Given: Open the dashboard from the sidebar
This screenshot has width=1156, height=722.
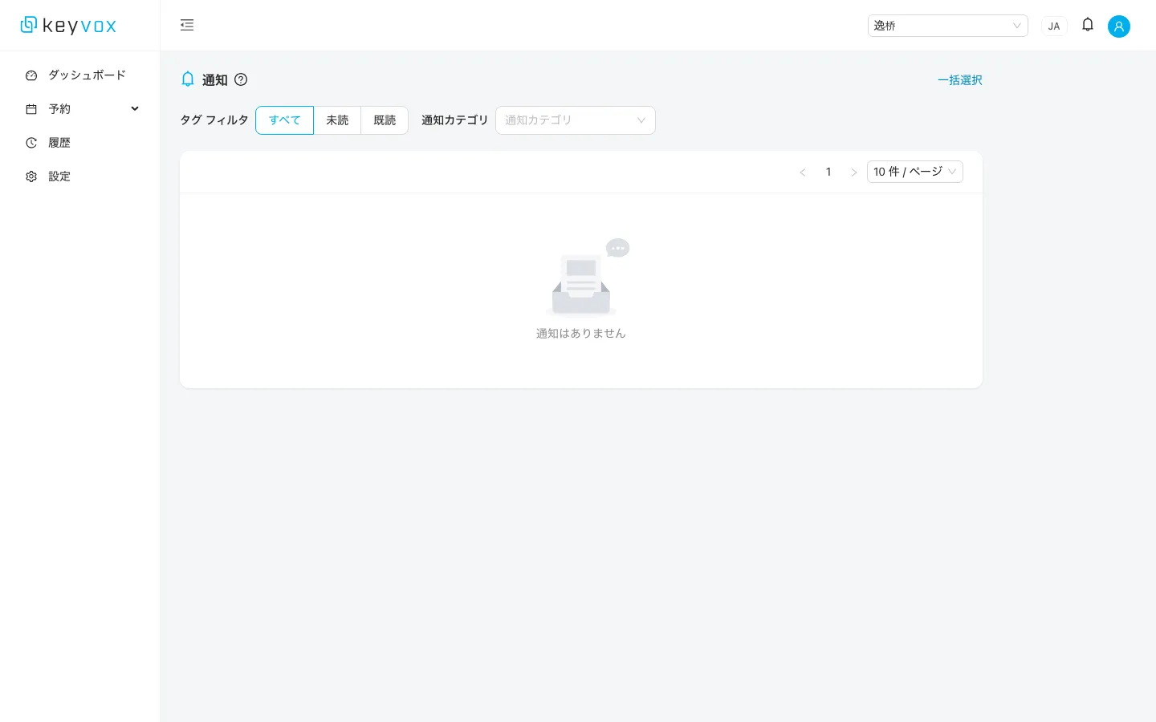Looking at the screenshot, I should [x=86, y=75].
